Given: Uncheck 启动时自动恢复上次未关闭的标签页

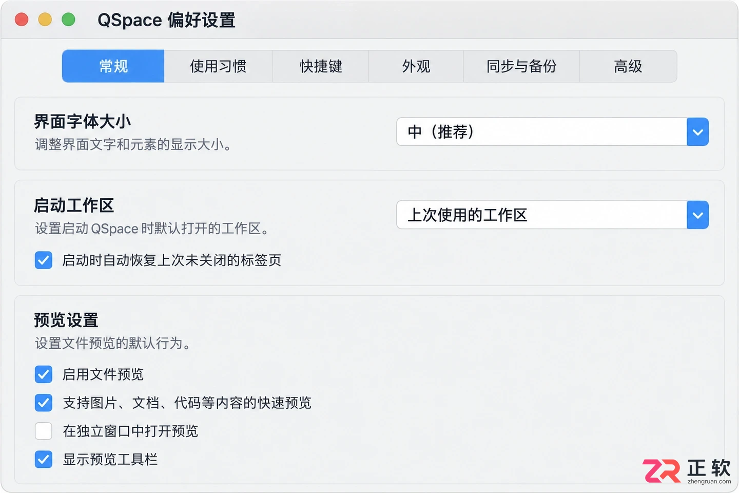Looking at the screenshot, I should point(44,260).
